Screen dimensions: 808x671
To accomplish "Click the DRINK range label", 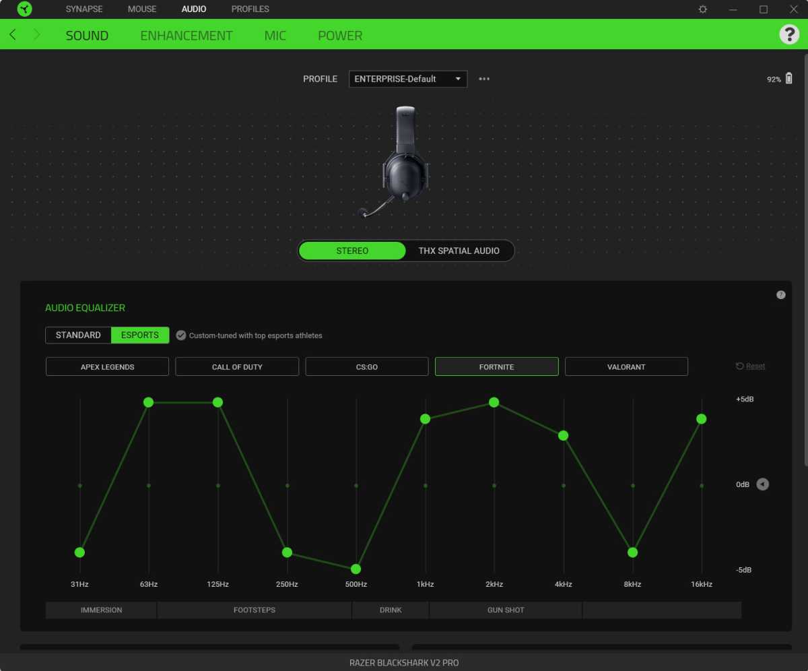I will (391, 610).
